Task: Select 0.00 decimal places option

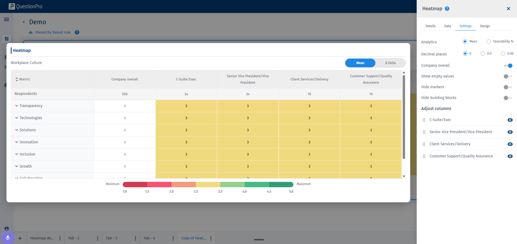Action: [503, 54]
